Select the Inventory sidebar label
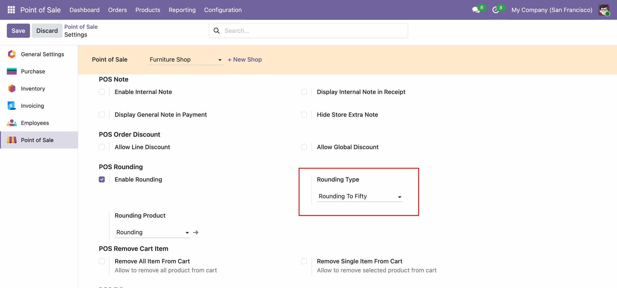The height and width of the screenshot is (288, 617). (33, 88)
